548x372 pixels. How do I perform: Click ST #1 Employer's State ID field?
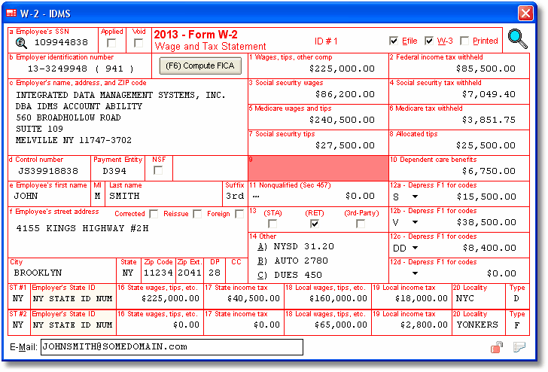73,299
